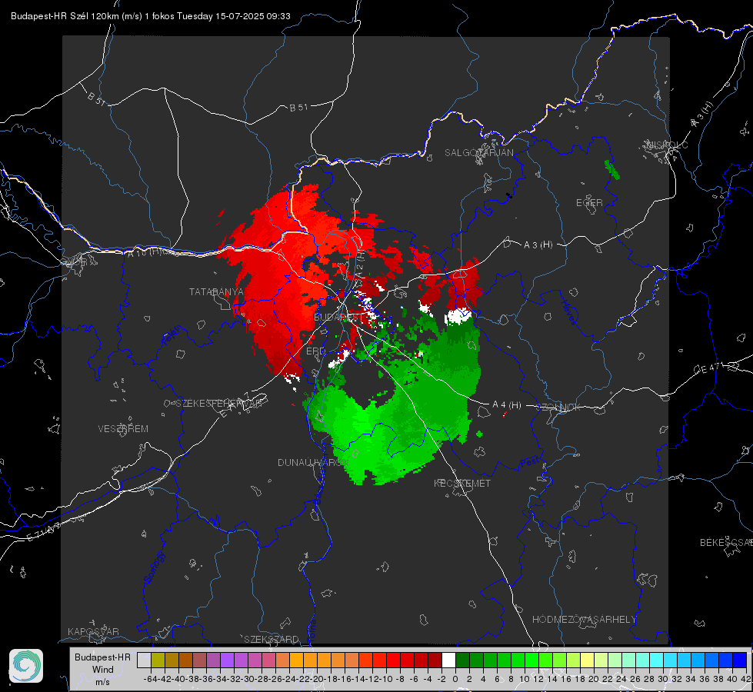This screenshot has height=692, width=753.
Task: Select the TATABÁNYA city label
Action: pyautogui.click(x=216, y=292)
